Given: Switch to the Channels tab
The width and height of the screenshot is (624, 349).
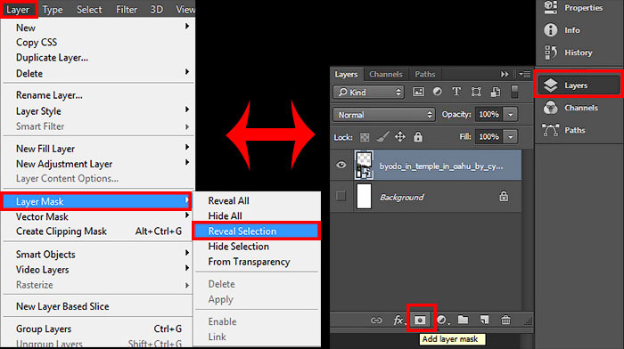Looking at the screenshot, I should pyautogui.click(x=386, y=74).
